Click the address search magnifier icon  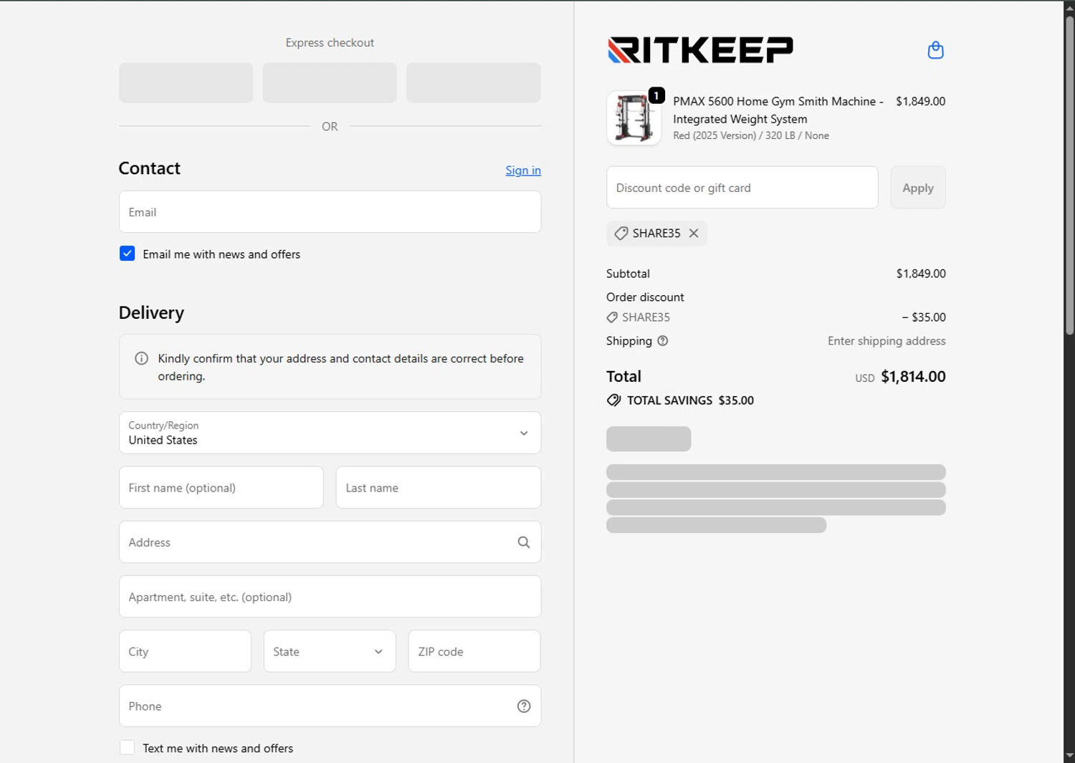pos(524,542)
